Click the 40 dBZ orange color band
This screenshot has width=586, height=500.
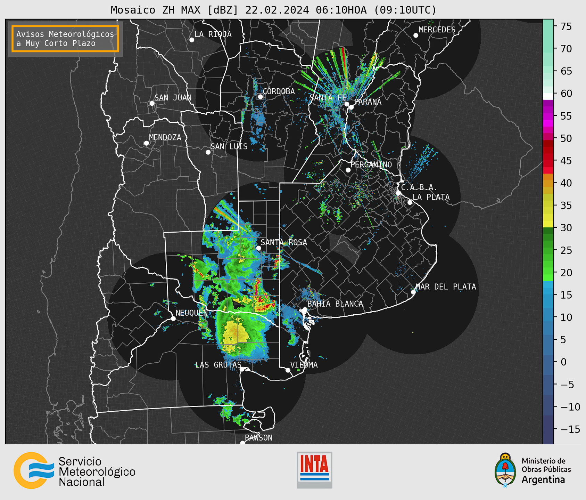(x=548, y=183)
